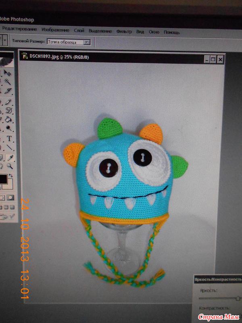Switch to full screen mode
The width and height of the screenshot is (242, 323).
(x=13, y=207)
